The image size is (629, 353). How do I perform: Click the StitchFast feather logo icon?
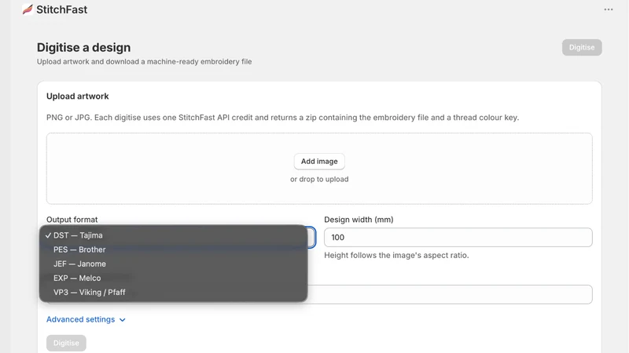click(28, 9)
